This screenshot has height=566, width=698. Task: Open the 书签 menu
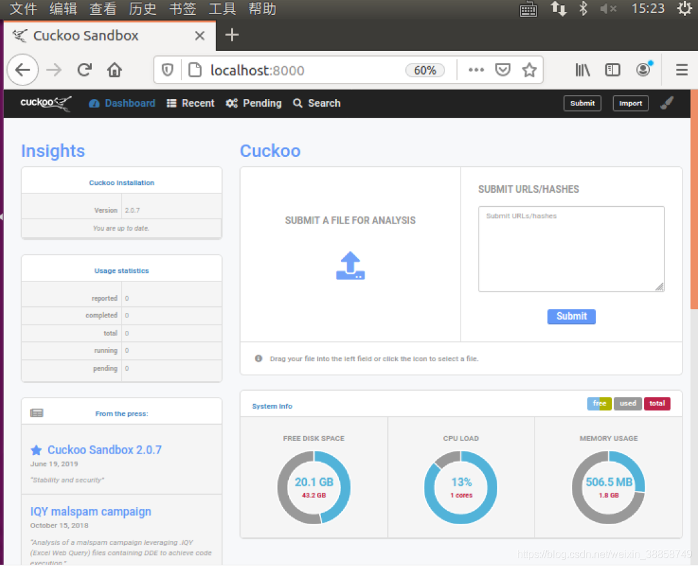(x=183, y=8)
